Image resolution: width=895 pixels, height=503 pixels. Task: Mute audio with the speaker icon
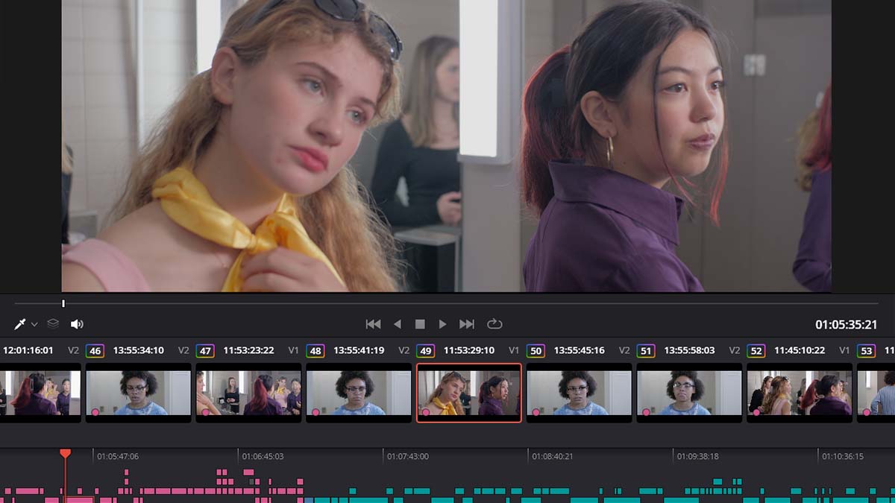[x=77, y=324]
